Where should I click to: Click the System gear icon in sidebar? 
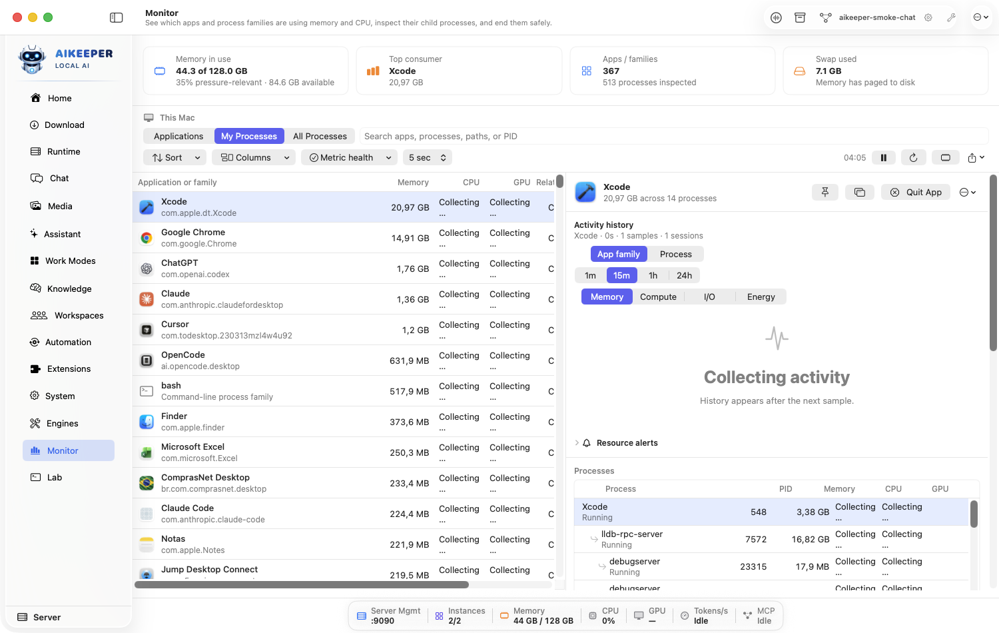pyautogui.click(x=35, y=396)
